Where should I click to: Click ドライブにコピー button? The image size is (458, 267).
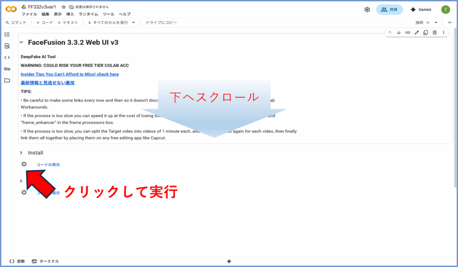161,22
